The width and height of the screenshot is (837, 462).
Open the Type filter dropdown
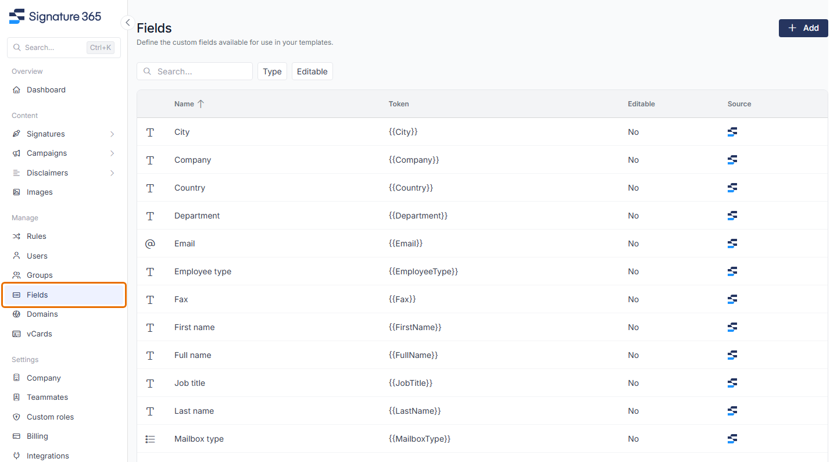(x=272, y=71)
